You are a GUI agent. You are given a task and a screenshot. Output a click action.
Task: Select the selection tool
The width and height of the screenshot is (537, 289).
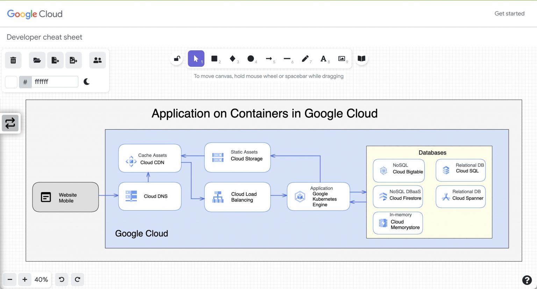196,59
